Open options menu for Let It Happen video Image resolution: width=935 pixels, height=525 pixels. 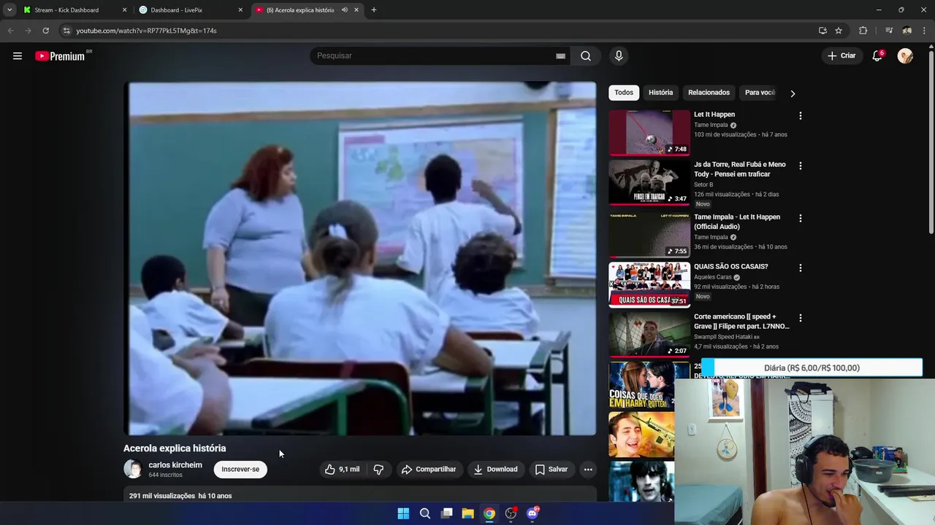click(801, 116)
